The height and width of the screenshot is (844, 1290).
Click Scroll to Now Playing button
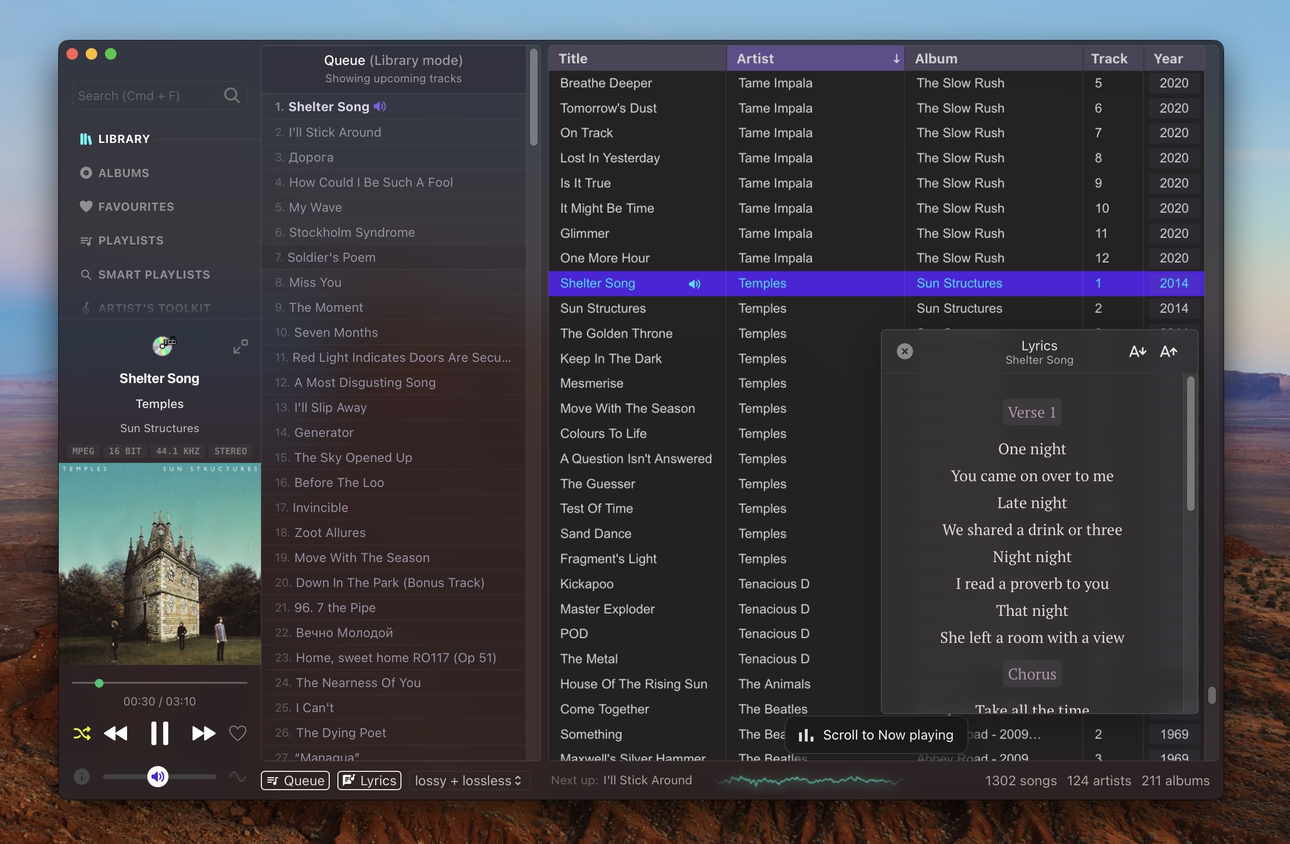click(x=876, y=735)
